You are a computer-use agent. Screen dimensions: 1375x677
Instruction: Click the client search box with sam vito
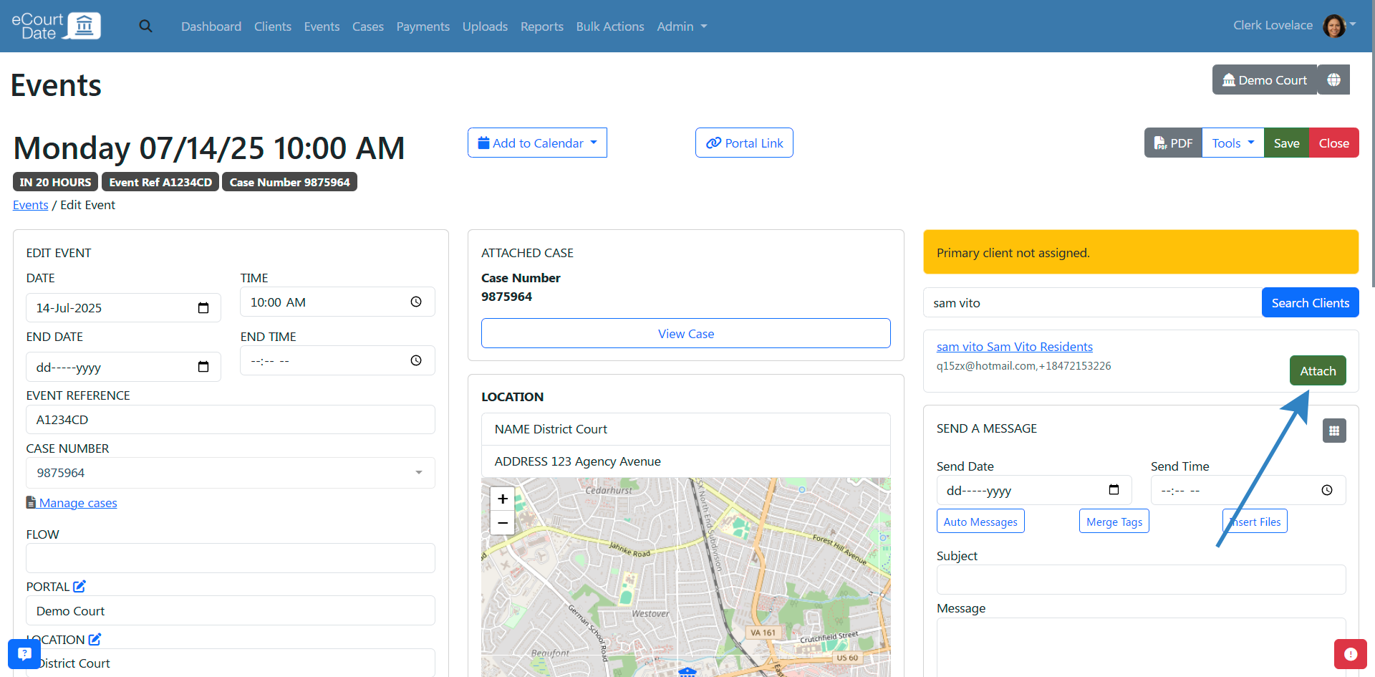tap(1092, 302)
